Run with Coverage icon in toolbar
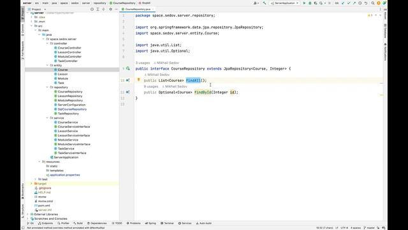408x230 pixels. 316,3
